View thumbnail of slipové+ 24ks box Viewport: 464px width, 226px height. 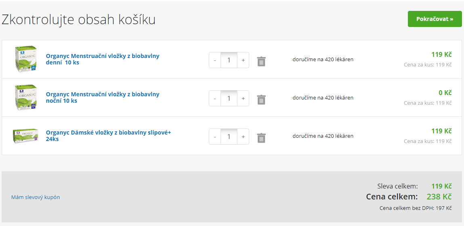click(x=26, y=136)
